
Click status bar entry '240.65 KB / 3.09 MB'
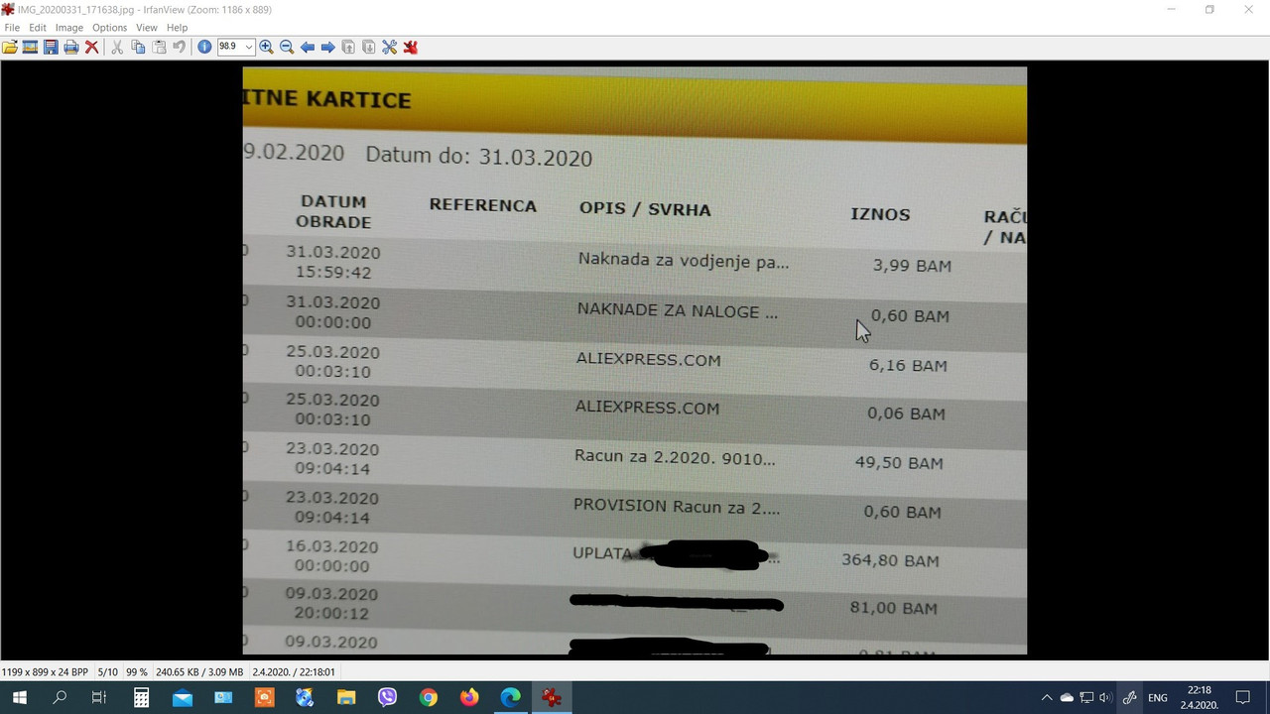(199, 671)
